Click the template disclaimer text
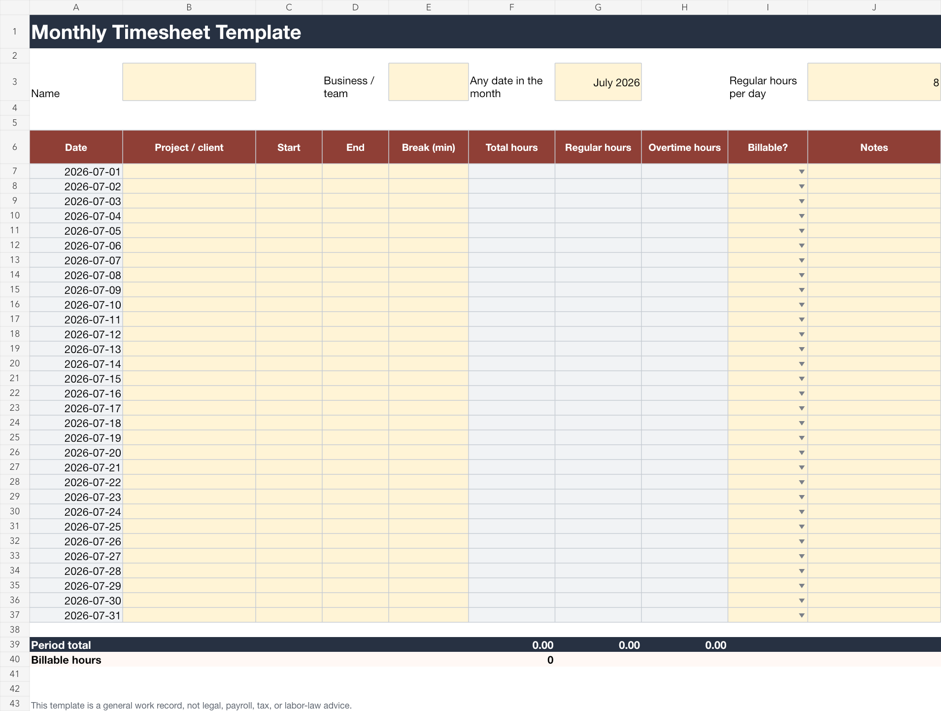 tap(191, 705)
